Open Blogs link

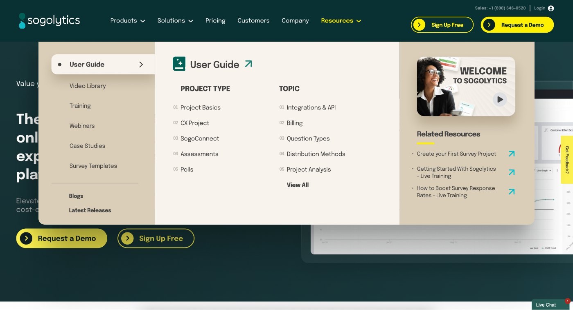point(76,196)
